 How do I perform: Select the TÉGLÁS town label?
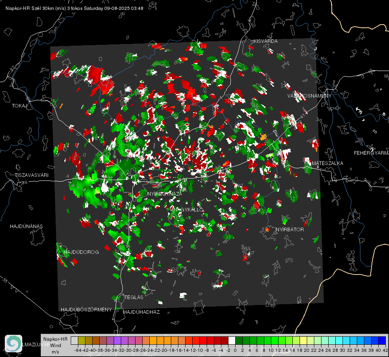point(134,297)
